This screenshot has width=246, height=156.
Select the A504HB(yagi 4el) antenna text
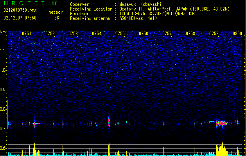(x=138, y=18)
